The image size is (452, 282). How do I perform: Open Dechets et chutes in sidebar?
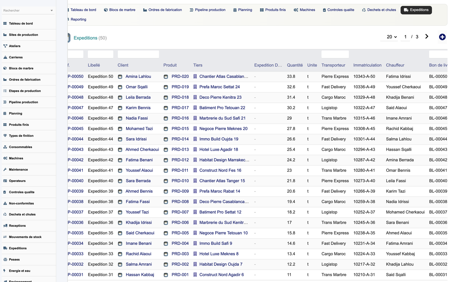22,215
